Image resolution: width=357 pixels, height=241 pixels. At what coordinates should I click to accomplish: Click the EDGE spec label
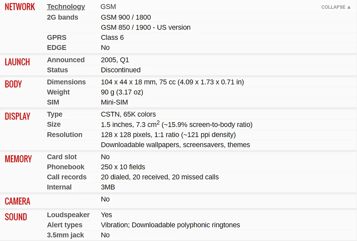pyautogui.click(x=57, y=47)
